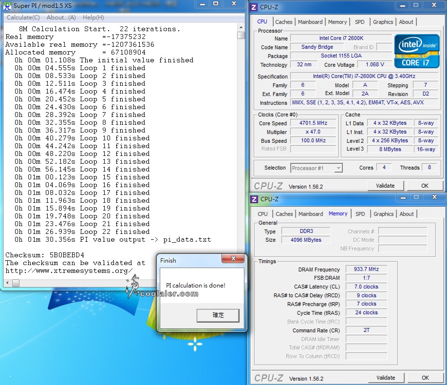Click the Command Rate value 2T
This screenshot has width=447, height=385.
[x=366, y=330]
